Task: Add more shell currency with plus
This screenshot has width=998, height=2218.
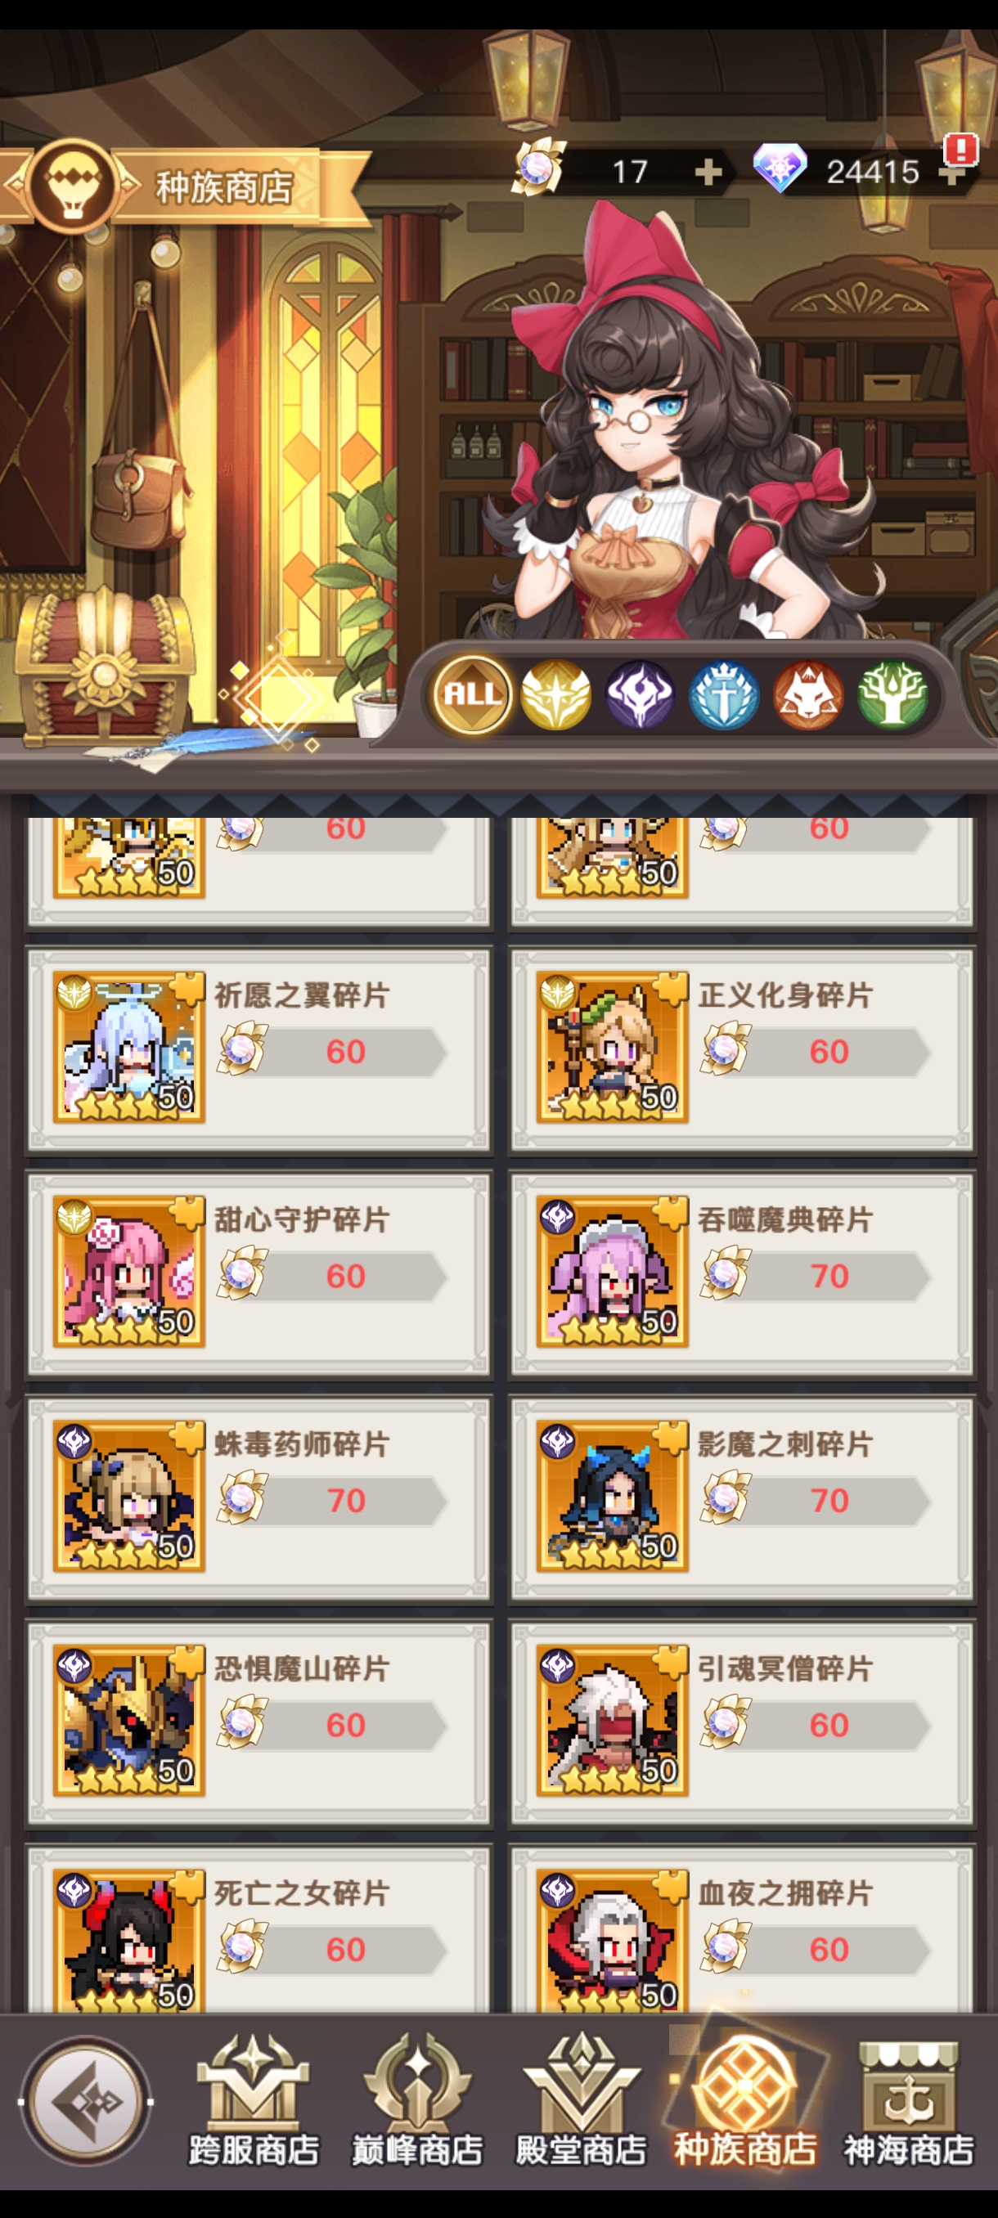Action: (x=708, y=173)
